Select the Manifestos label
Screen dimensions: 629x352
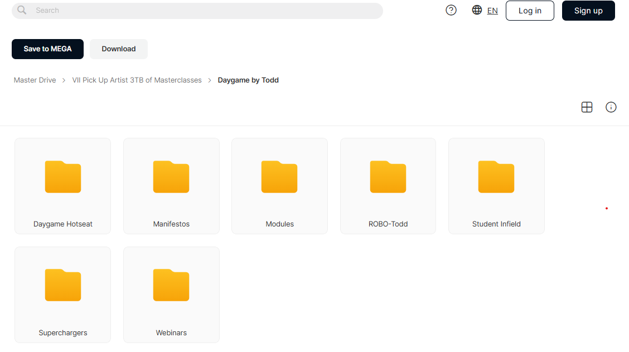pos(171,224)
